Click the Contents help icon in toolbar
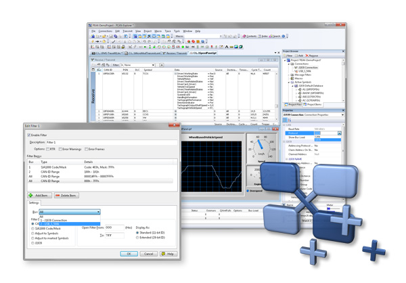This screenshot has height=283, width=406. 250,36
